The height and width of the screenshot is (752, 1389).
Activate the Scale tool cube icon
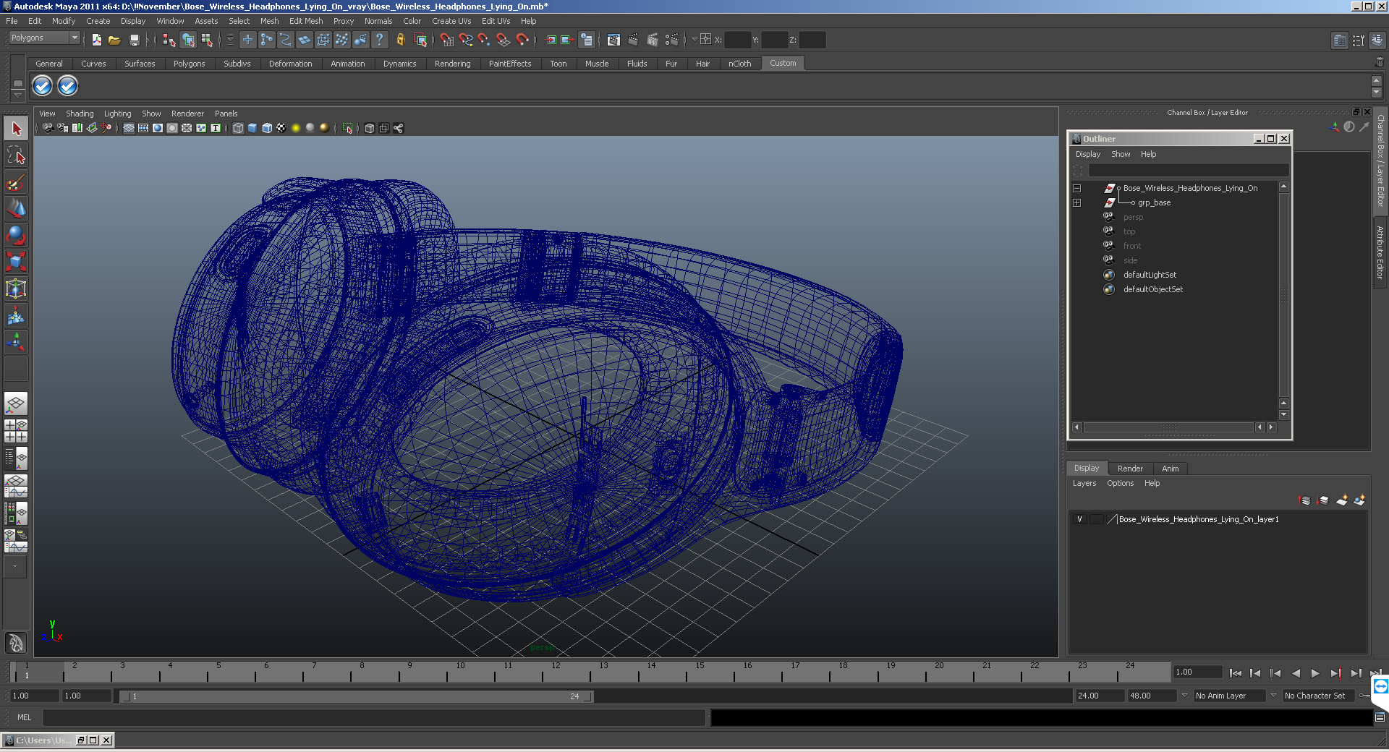tap(16, 261)
